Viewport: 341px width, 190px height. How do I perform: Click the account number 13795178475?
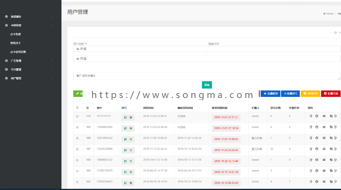coord(105,171)
